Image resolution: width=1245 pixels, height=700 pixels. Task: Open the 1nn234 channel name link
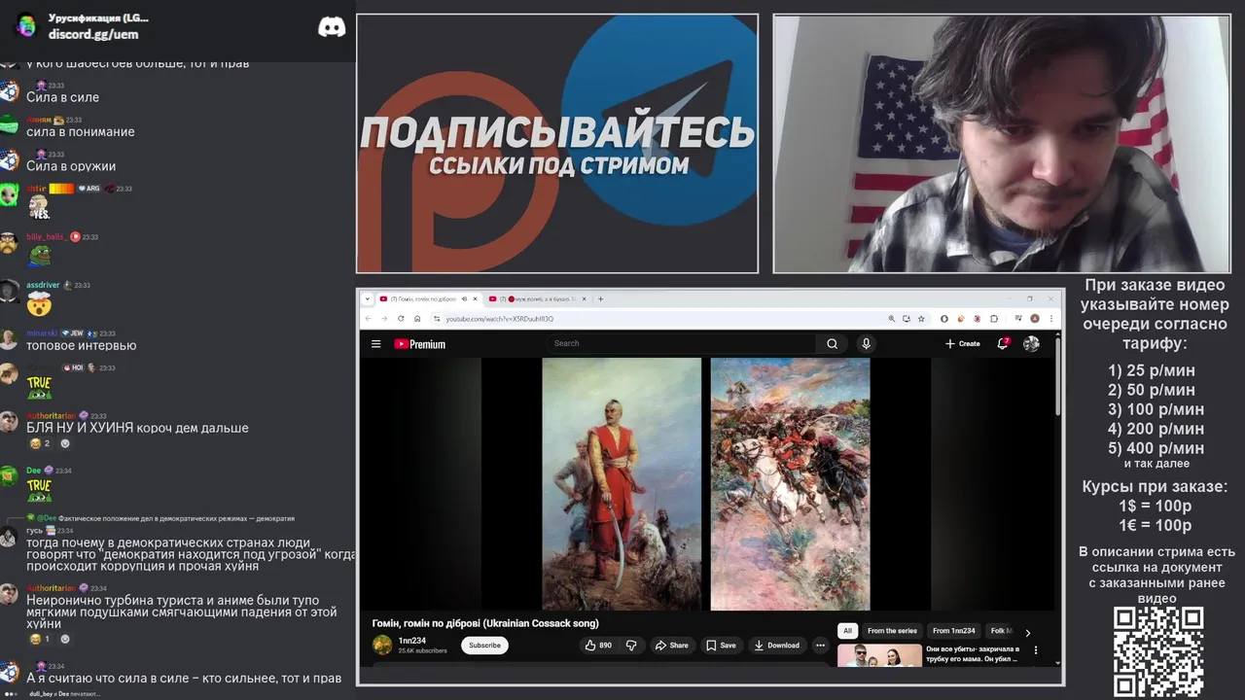coord(412,641)
